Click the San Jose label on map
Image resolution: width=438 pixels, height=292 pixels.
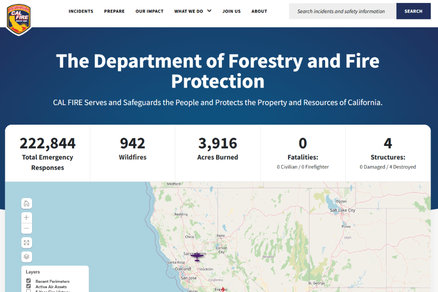(188, 278)
